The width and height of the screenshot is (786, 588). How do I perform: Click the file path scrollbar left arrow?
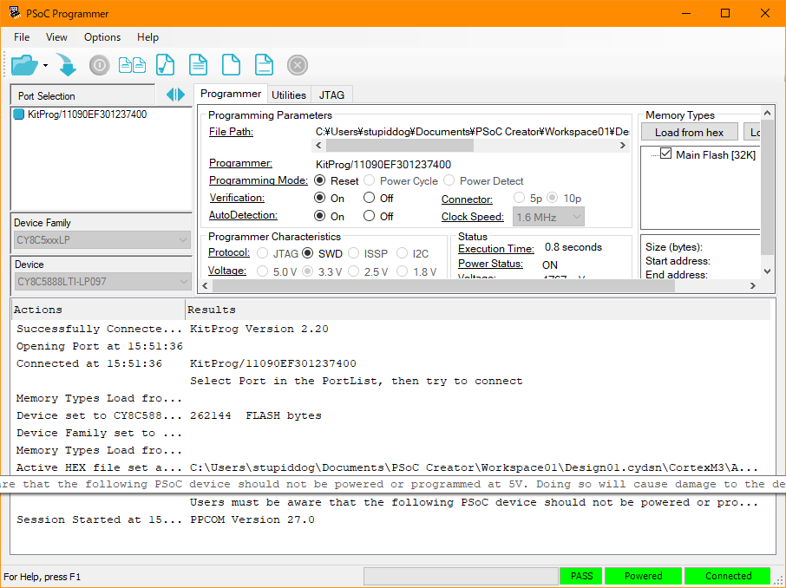318,146
